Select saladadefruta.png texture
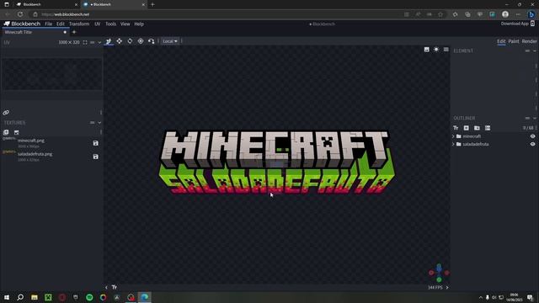This screenshot has height=303, width=539. [x=52, y=157]
